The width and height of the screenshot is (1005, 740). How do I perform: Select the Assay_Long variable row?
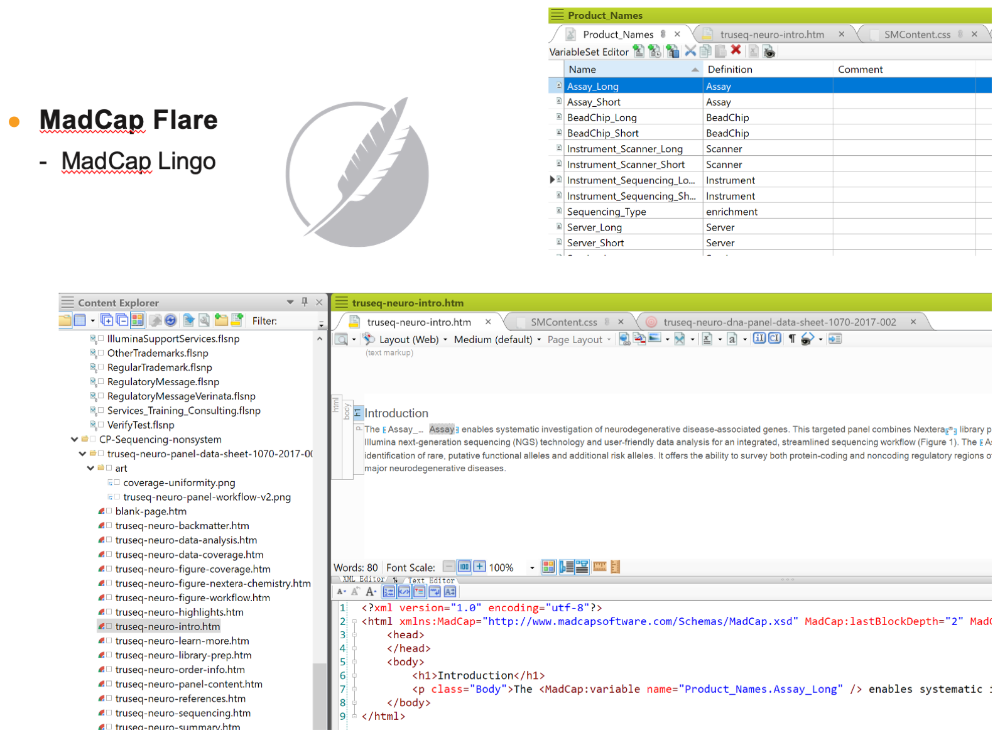pyautogui.click(x=770, y=86)
